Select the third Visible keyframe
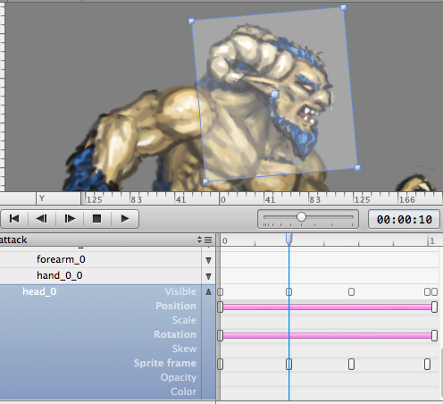Viewport: 443px width, 404px height. tap(351, 291)
